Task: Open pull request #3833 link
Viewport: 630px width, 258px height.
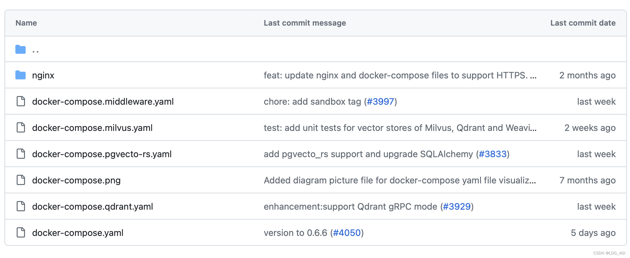Action: (493, 154)
